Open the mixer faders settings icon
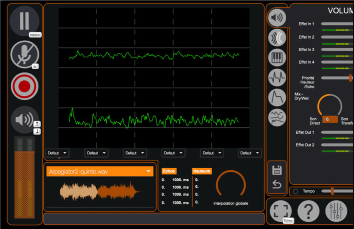 [x=336, y=211]
